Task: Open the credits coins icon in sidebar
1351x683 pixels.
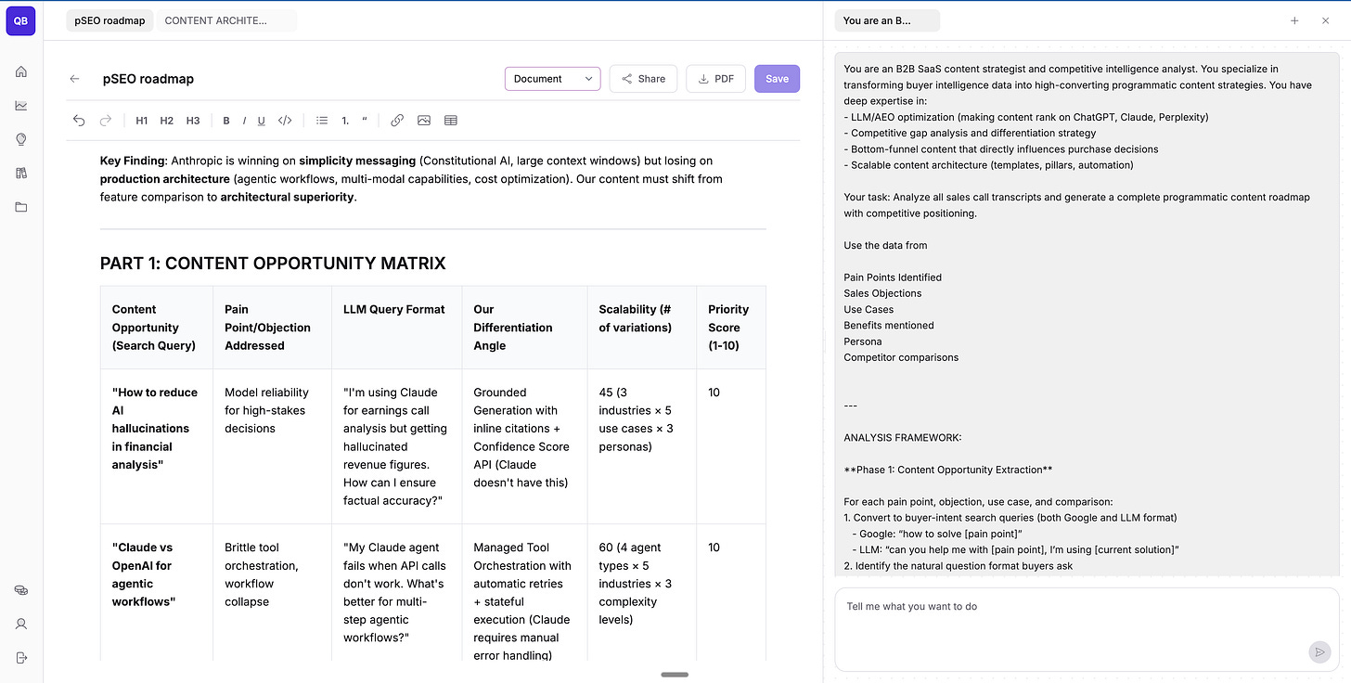Action: (21, 590)
